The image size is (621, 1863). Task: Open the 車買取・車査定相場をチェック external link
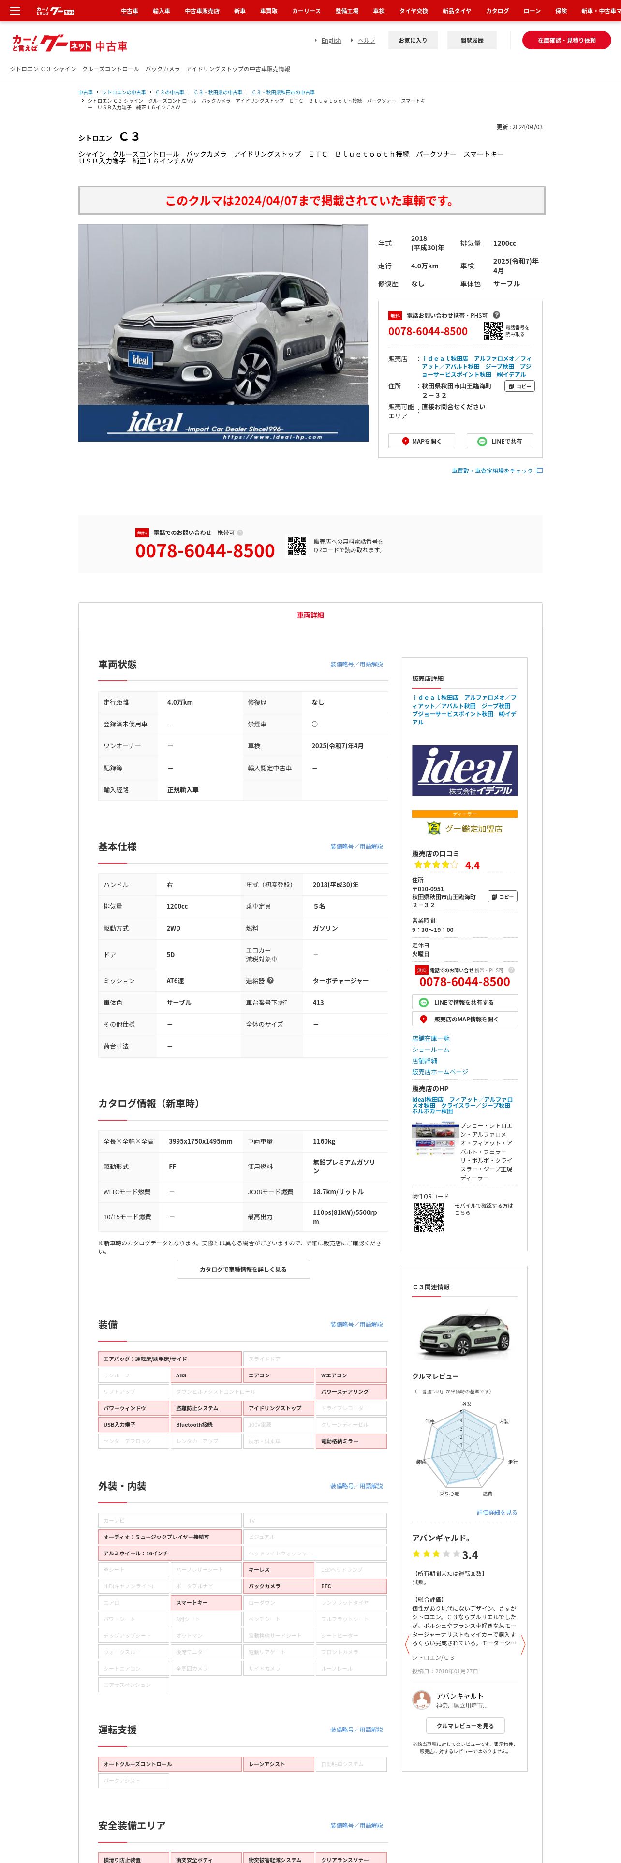point(497,471)
